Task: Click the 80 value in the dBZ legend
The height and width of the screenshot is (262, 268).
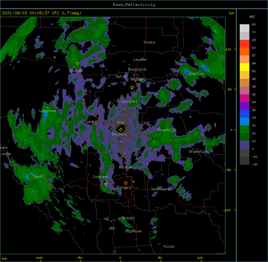Action: [x=254, y=25]
